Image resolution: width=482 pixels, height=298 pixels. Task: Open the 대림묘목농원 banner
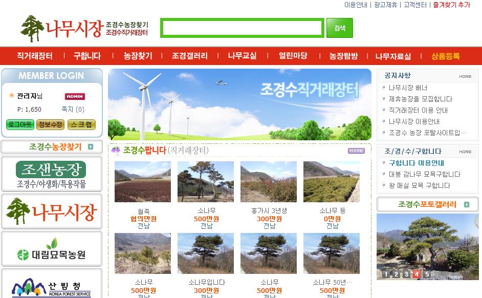click(x=51, y=249)
